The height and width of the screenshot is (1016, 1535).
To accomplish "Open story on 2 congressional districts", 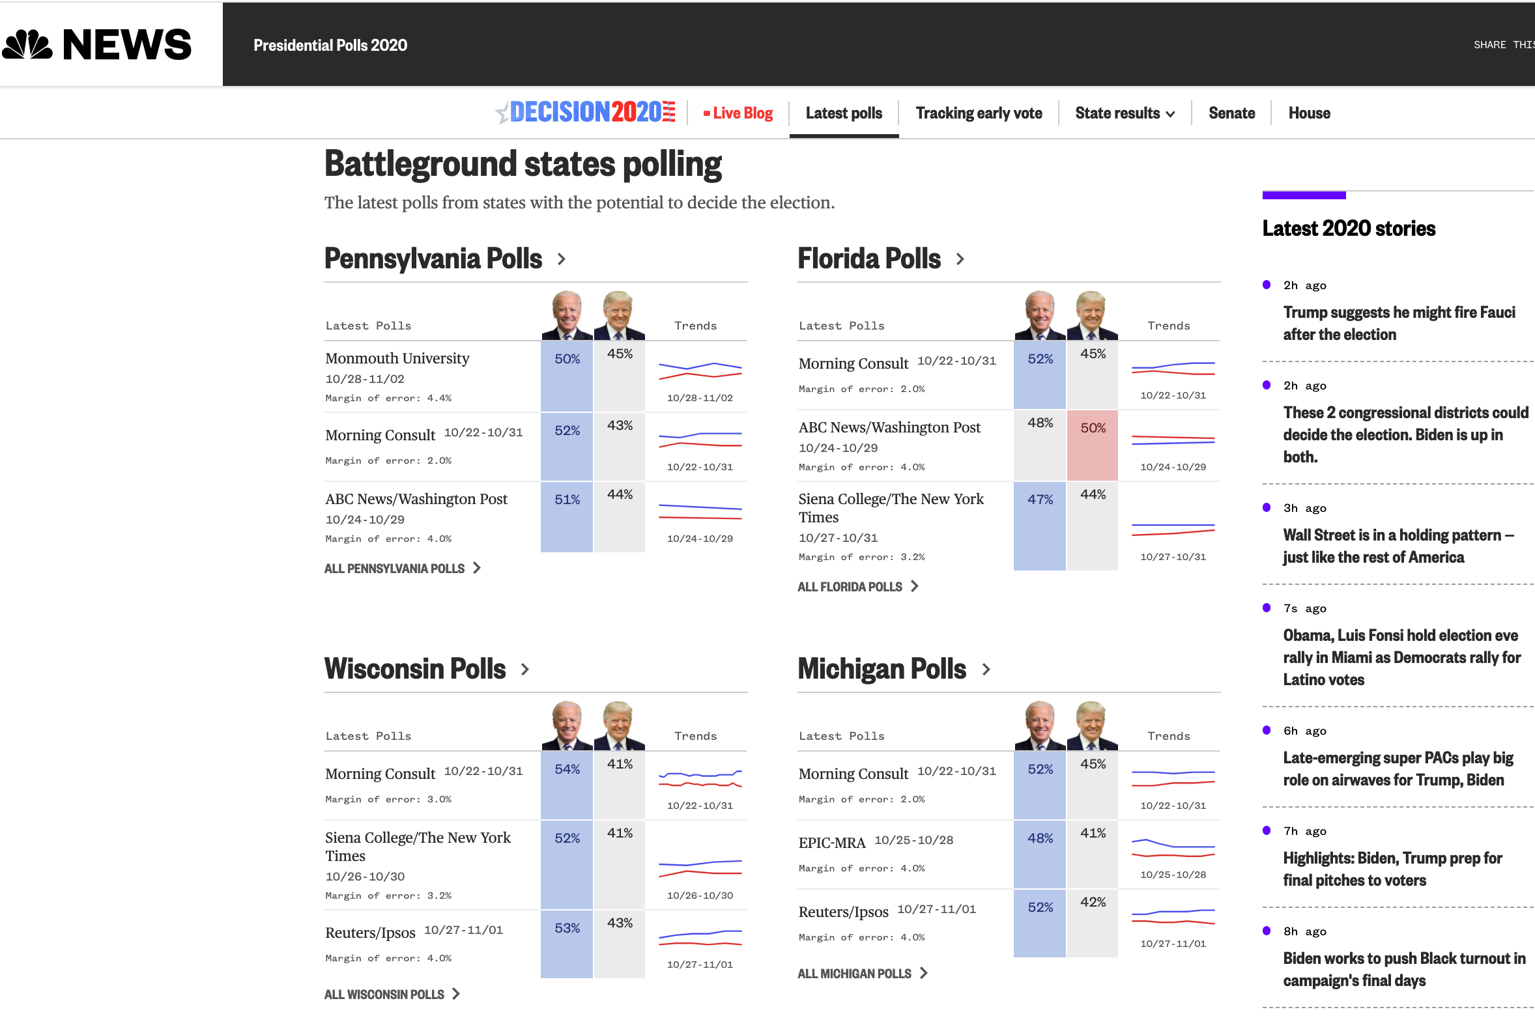I will click(x=1405, y=435).
